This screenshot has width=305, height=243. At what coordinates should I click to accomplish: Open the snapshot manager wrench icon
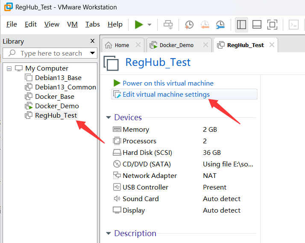click(x=220, y=25)
